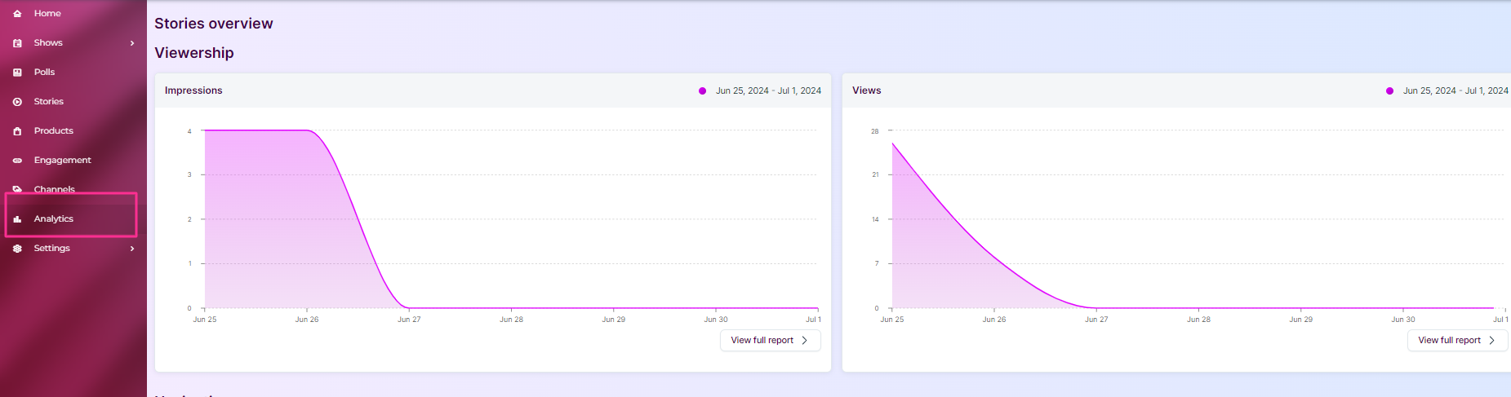Click the Views legend color dot
1511x397 pixels.
click(1389, 91)
